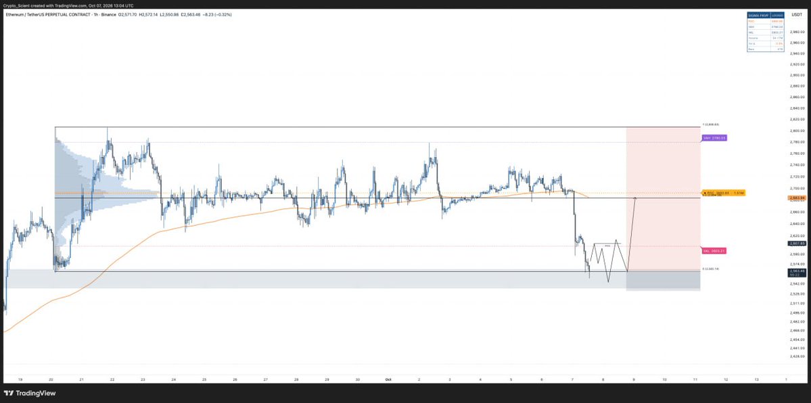Click the 2,980.00 price axis value
This screenshot has width=811, height=403.
click(x=797, y=32)
